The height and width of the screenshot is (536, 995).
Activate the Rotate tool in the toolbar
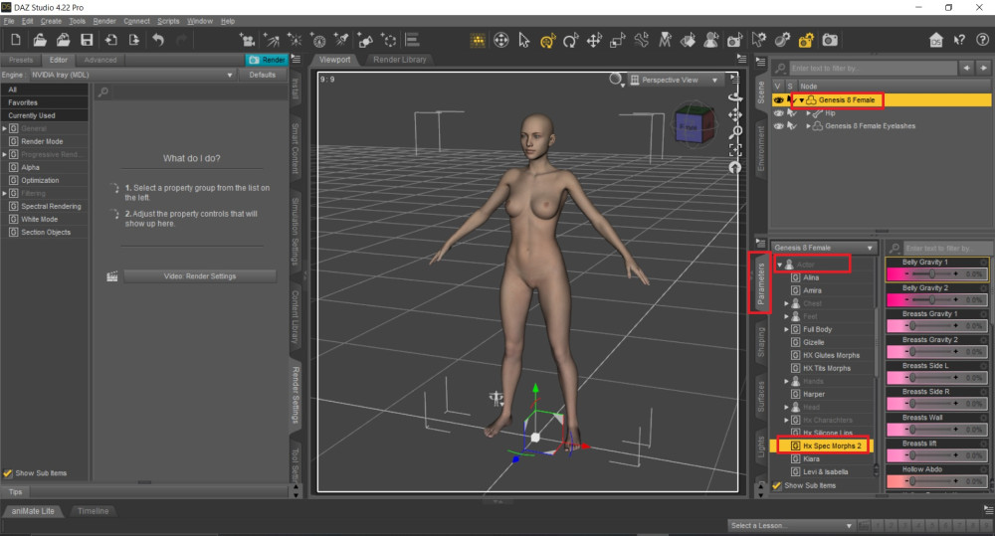pyautogui.click(x=570, y=41)
